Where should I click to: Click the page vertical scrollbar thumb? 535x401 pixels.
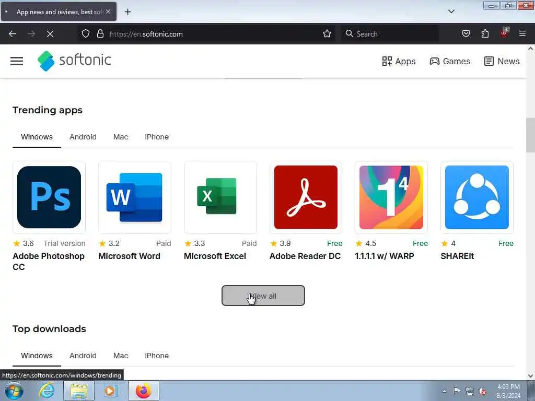click(x=530, y=135)
